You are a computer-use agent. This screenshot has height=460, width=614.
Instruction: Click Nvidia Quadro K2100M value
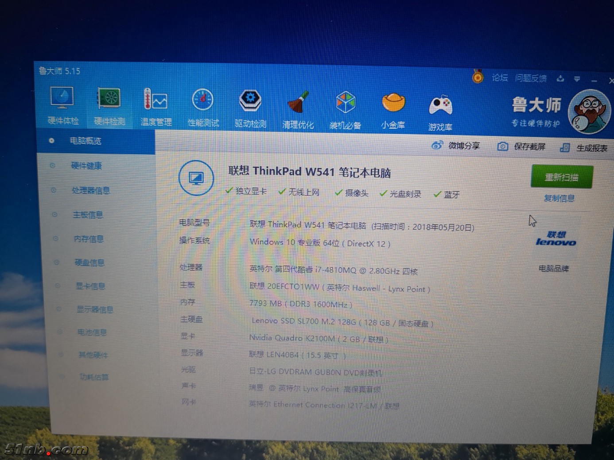[319, 339]
